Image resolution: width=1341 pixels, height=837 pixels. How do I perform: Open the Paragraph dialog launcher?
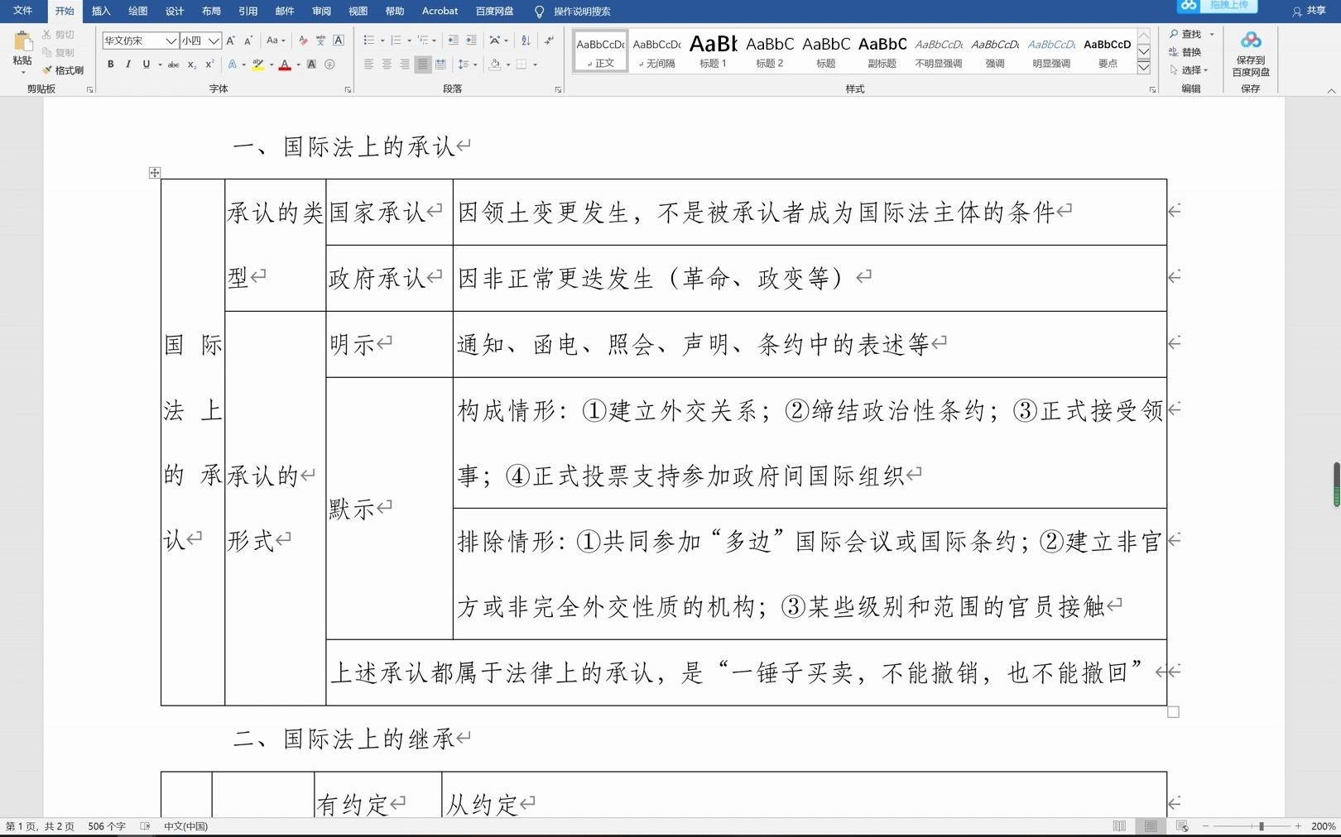pos(558,89)
